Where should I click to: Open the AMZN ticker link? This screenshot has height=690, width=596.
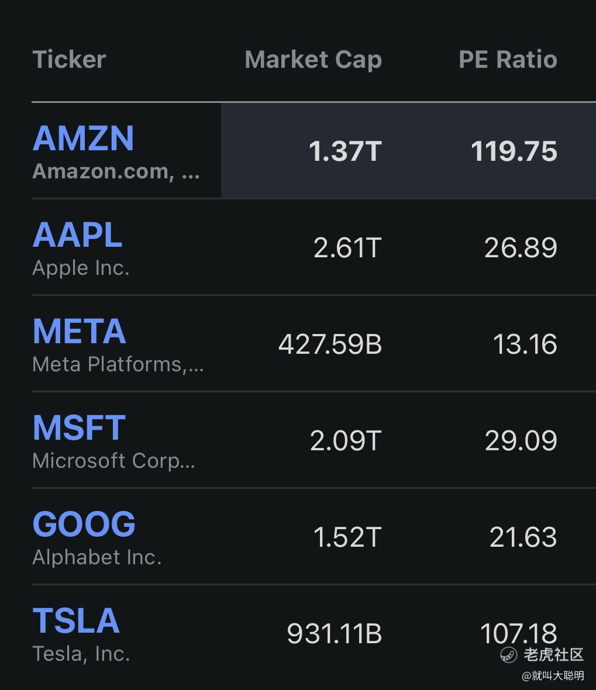point(83,138)
